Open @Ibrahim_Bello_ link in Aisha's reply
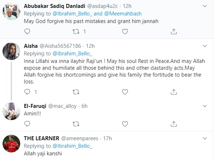The width and height of the screenshot is (218, 160). [71, 53]
